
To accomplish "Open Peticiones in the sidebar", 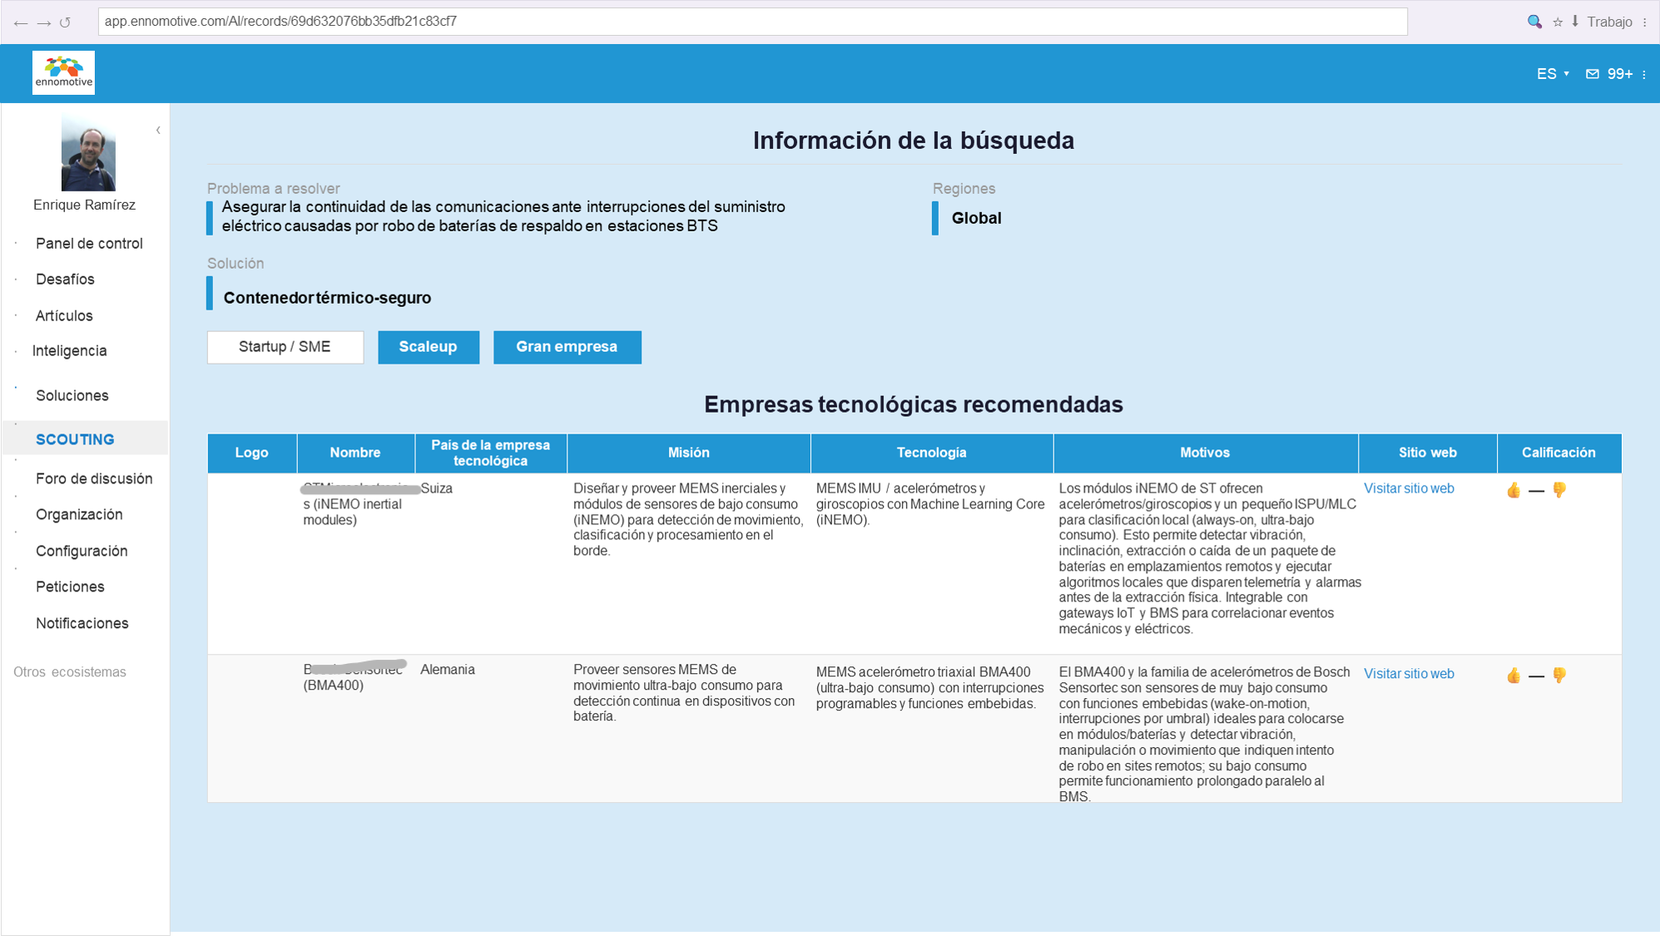I will tap(70, 587).
